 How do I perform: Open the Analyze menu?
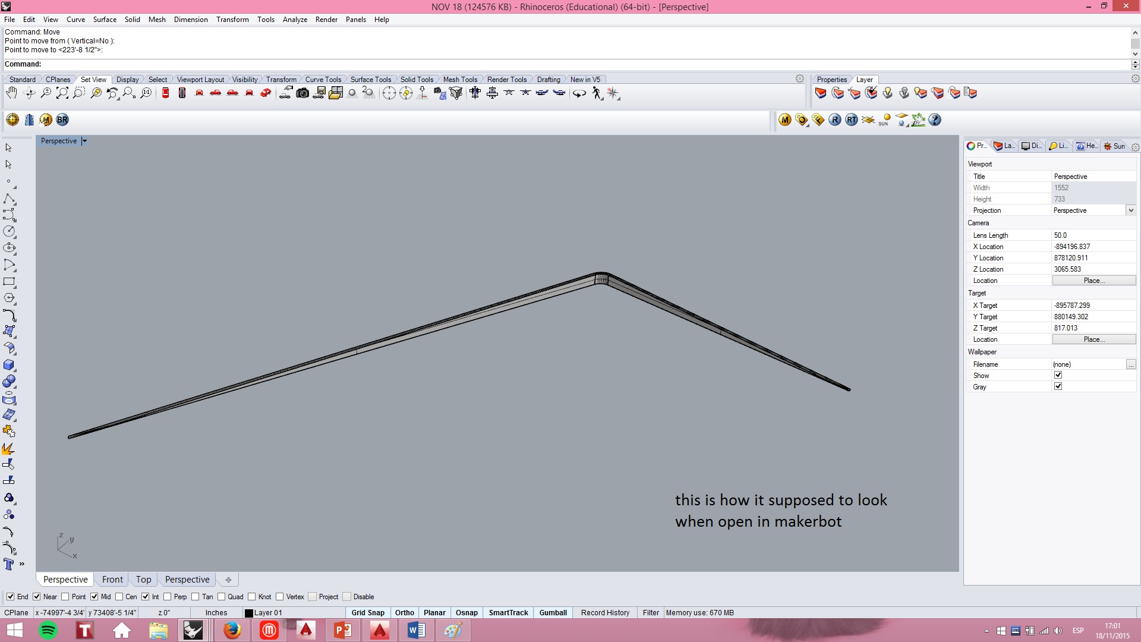coord(295,20)
